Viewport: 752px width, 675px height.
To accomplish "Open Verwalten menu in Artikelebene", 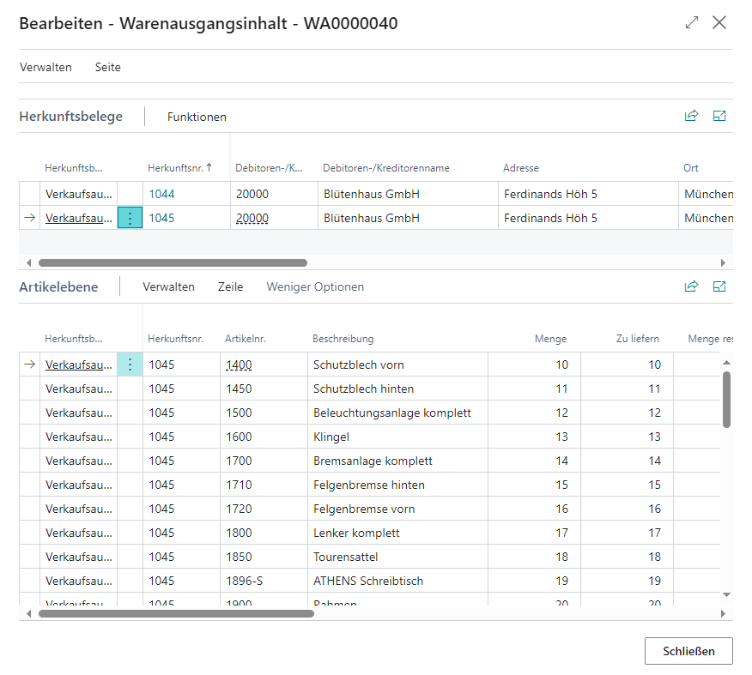I will click(168, 287).
